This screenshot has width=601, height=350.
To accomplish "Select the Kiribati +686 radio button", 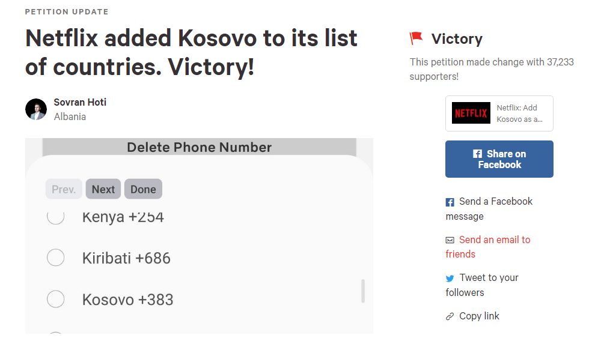I will coord(56,258).
